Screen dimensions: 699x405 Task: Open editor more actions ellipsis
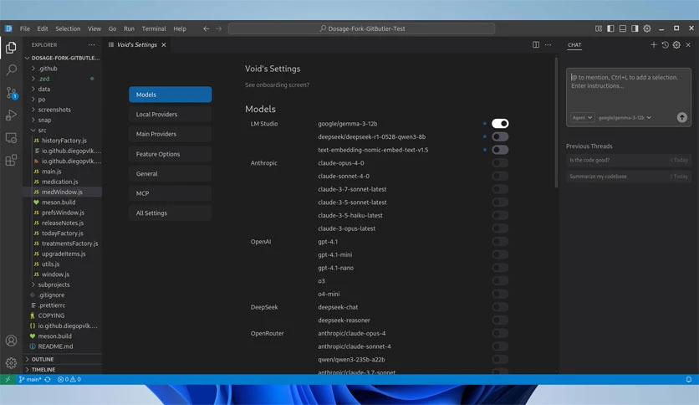click(548, 44)
